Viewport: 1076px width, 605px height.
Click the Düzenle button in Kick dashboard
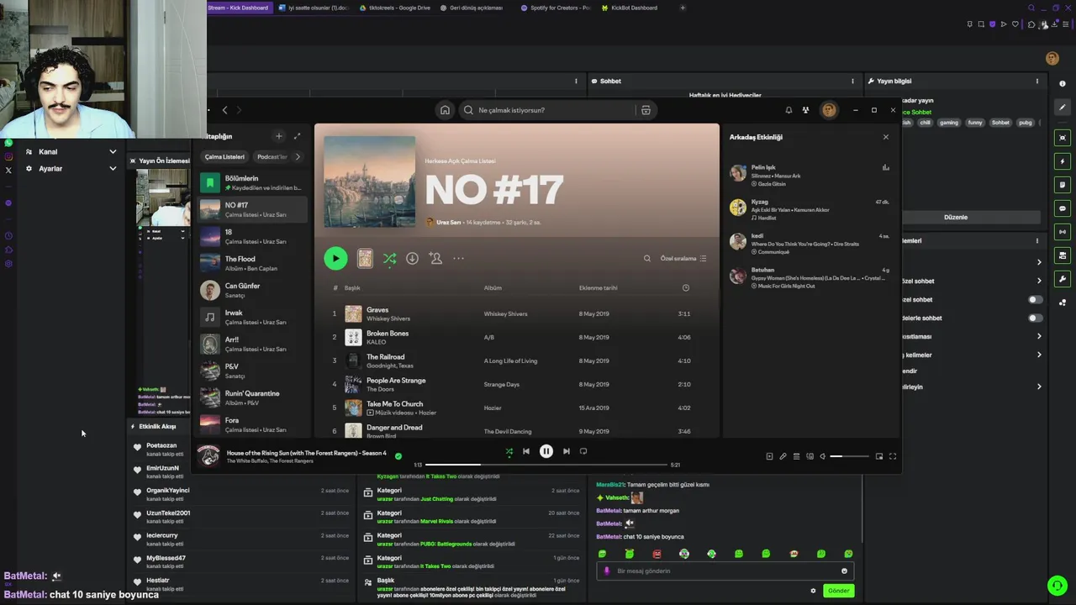point(956,217)
